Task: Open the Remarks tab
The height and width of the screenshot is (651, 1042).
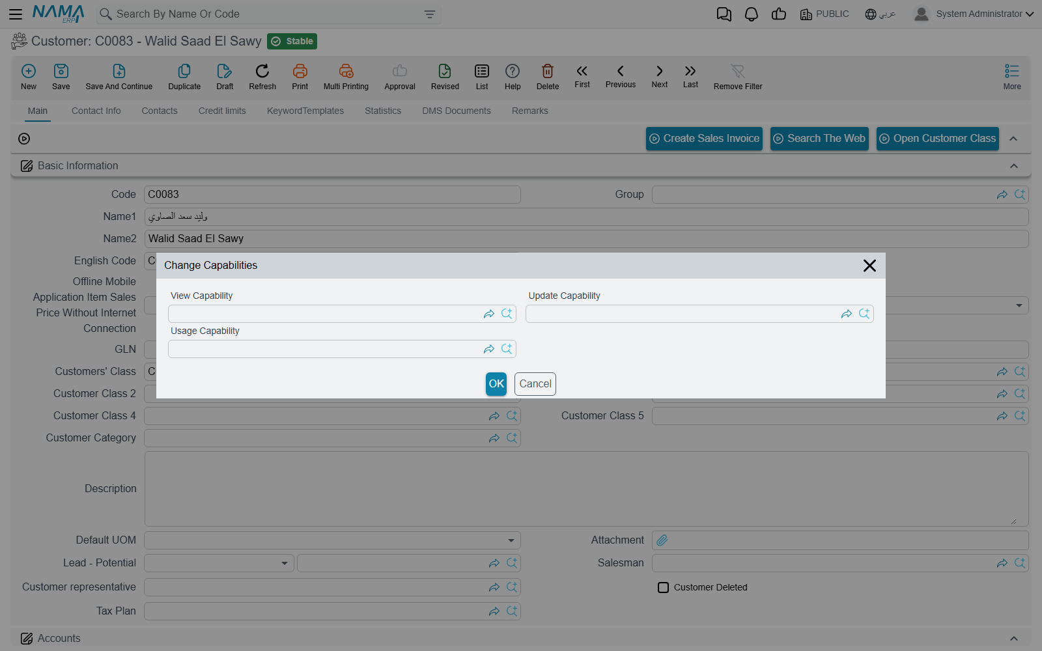Action: click(x=530, y=111)
